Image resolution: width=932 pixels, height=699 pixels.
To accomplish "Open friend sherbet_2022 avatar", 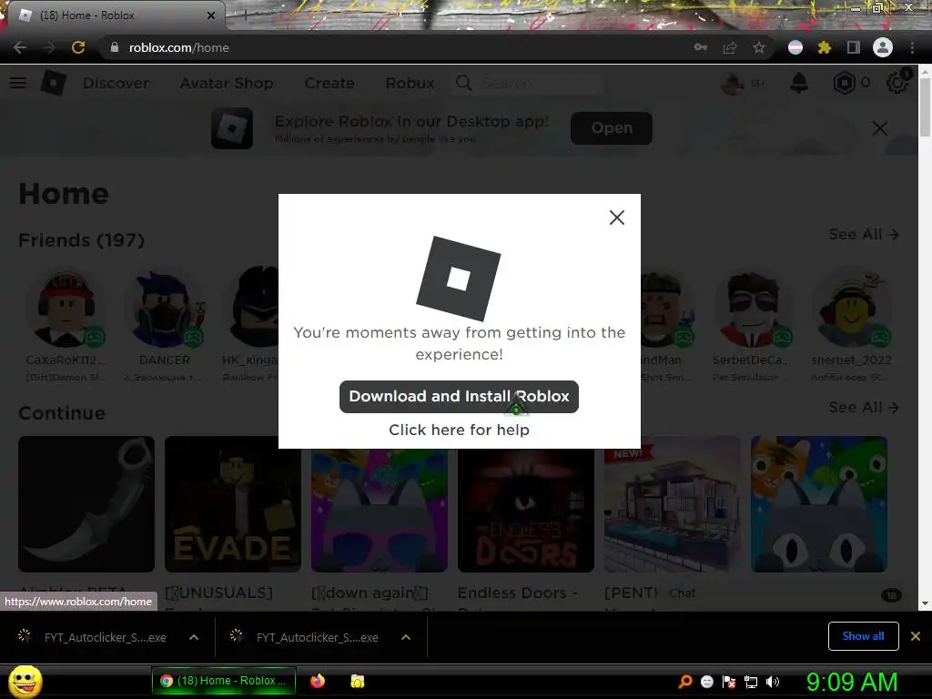I will (851, 309).
